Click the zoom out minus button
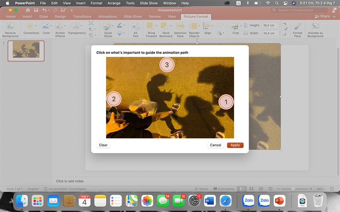 click(278, 189)
